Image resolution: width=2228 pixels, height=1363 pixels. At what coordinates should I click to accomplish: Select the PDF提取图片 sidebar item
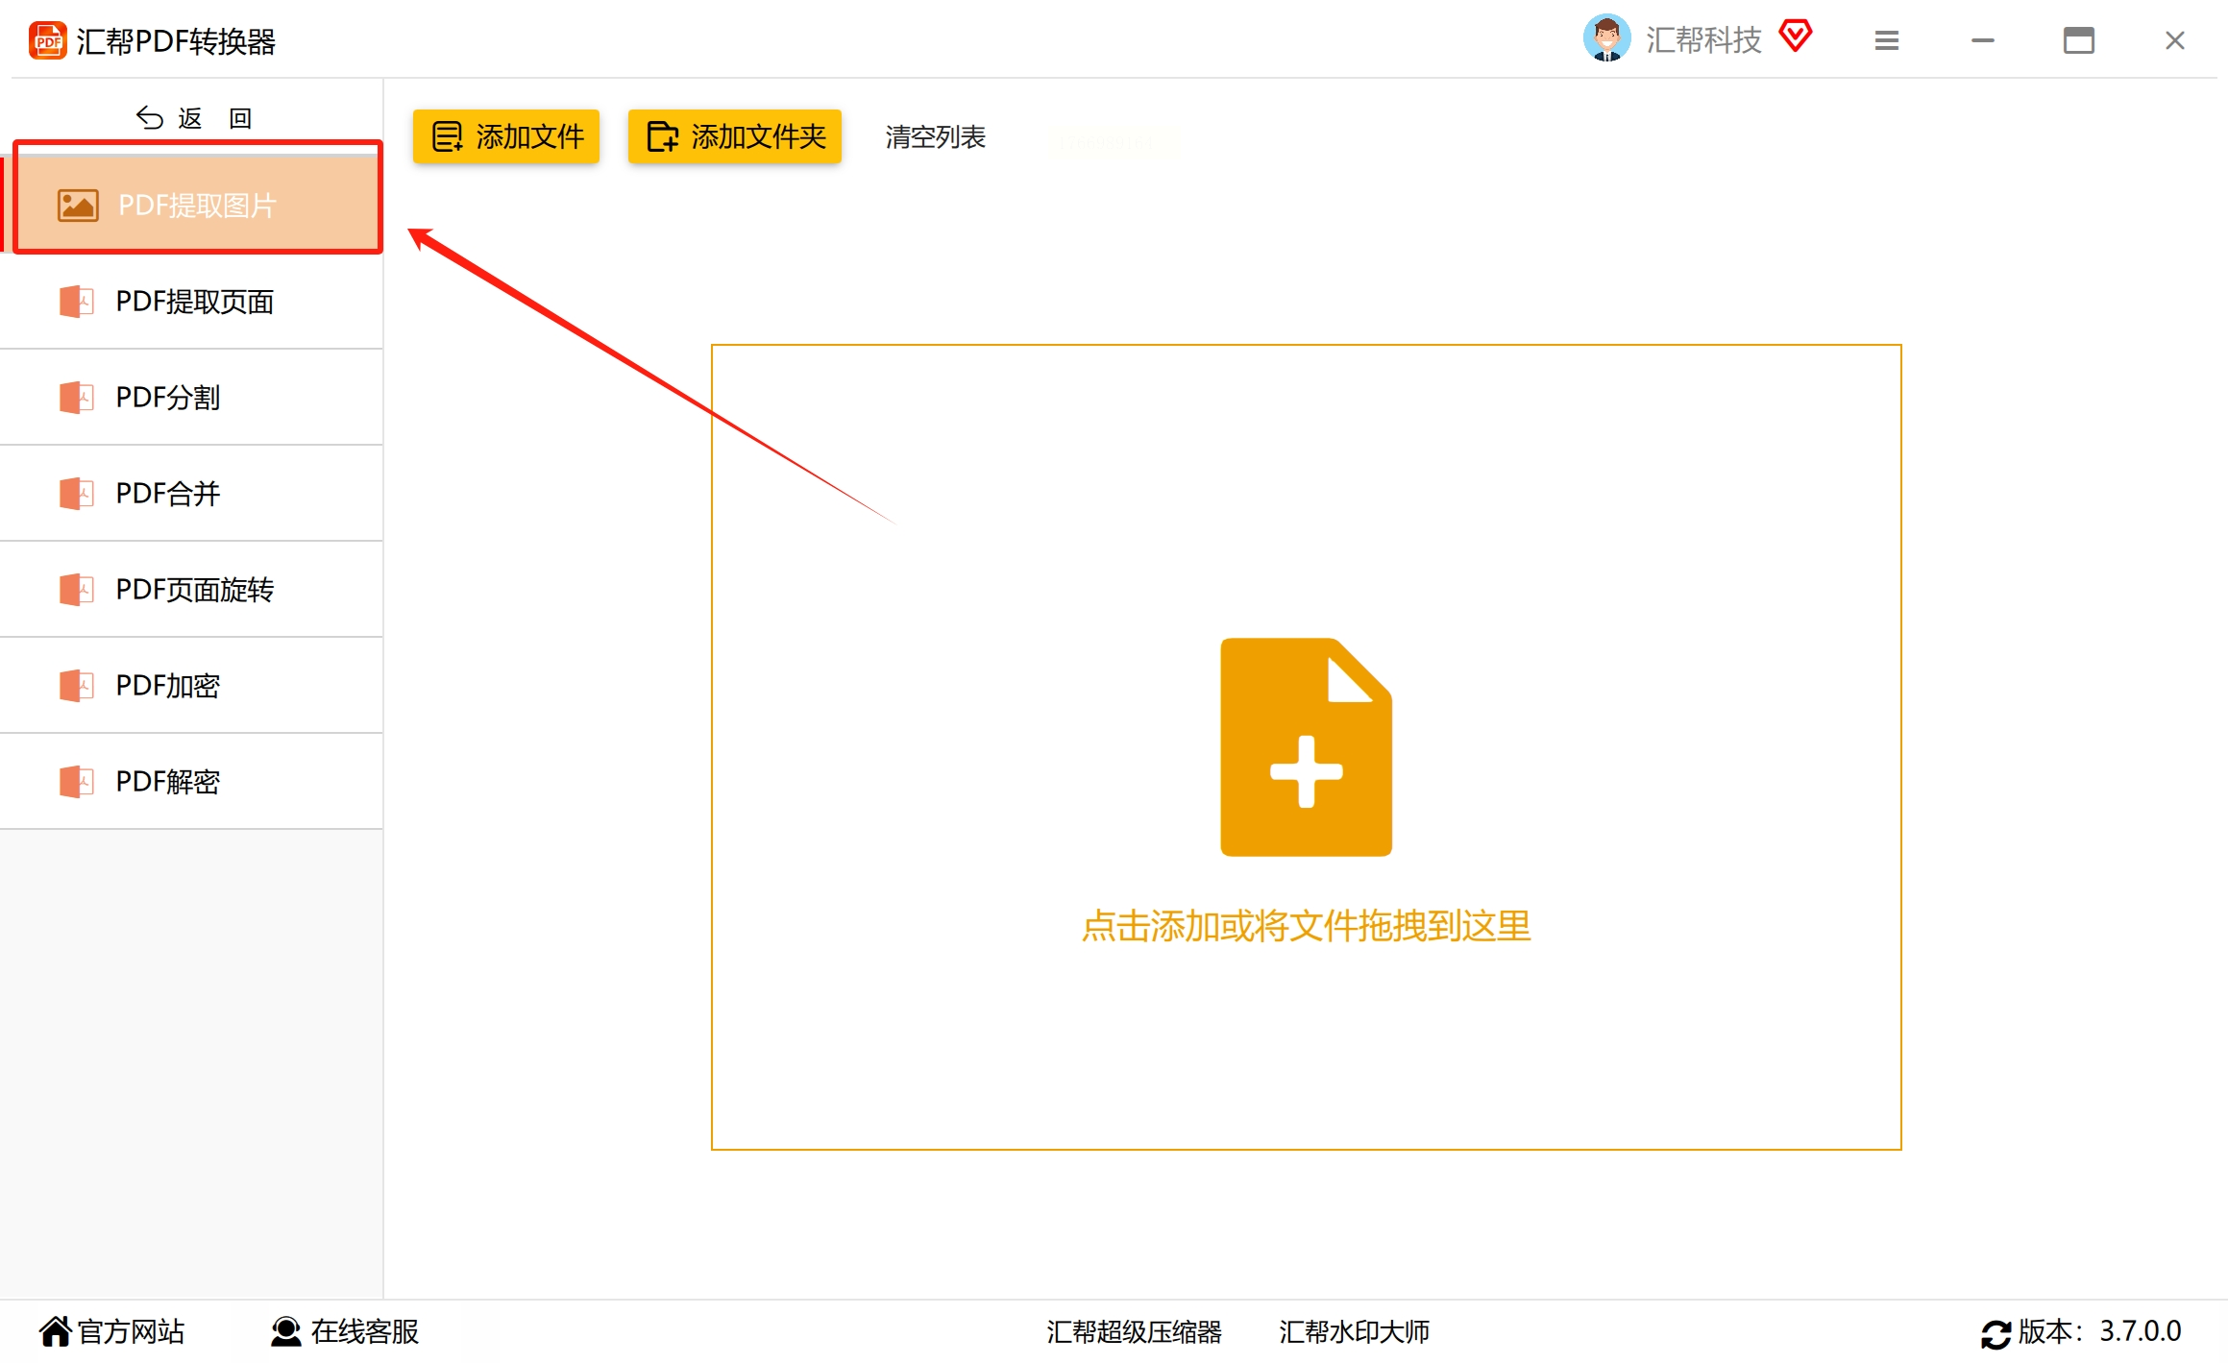[197, 205]
